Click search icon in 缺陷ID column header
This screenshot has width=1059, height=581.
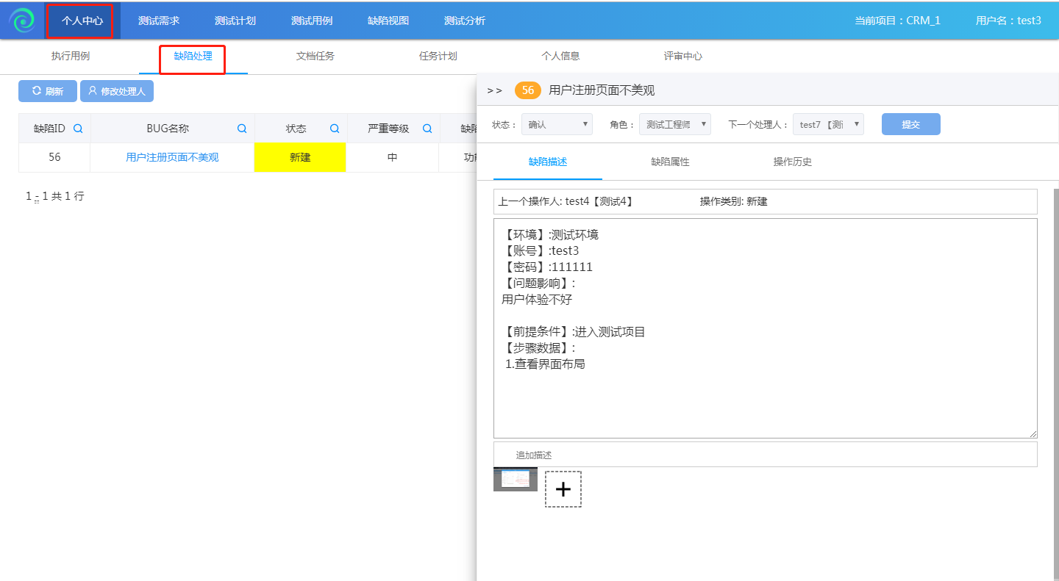pos(78,129)
